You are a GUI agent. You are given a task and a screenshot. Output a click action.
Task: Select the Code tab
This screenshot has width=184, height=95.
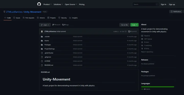(7, 18)
